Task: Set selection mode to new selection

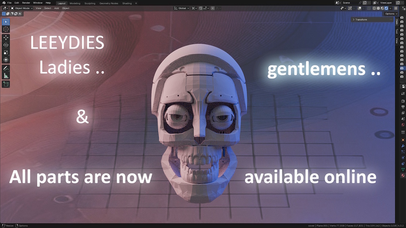Action: (4, 14)
